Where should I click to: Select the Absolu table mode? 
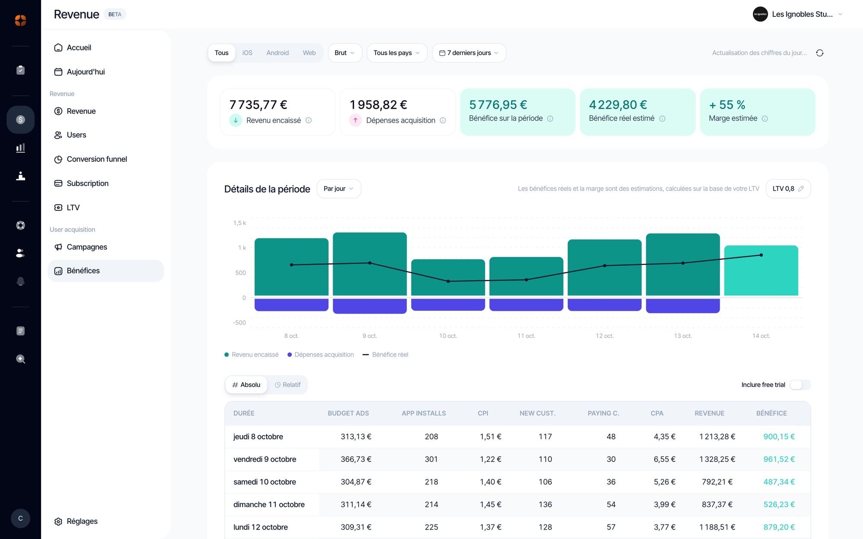[246, 385]
